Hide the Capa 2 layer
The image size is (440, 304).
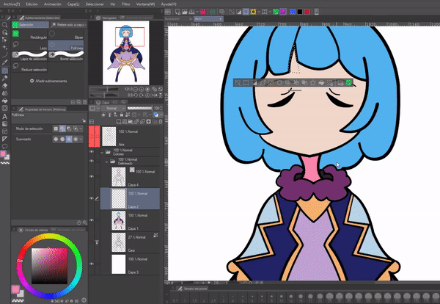pyautogui.click(x=92, y=198)
